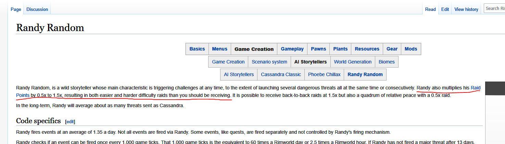Focus the wiki search field
This screenshot has width=505, height=144.
coord(494,9)
